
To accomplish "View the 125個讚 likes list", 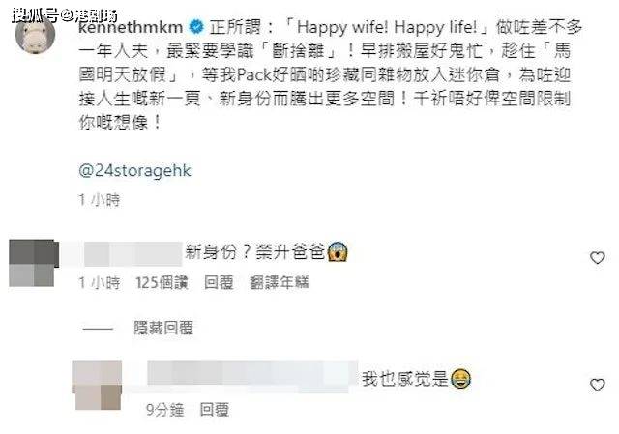I will pyautogui.click(x=162, y=282).
